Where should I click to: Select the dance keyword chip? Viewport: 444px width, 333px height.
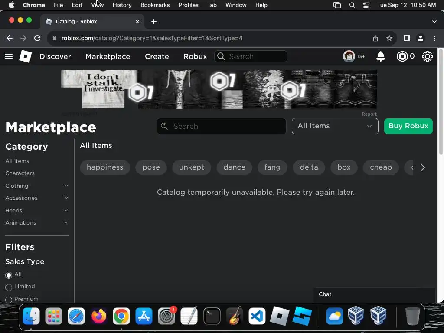point(234,167)
